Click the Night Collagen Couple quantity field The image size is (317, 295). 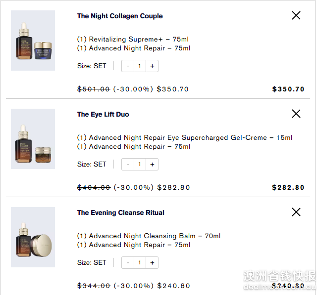point(140,66)
